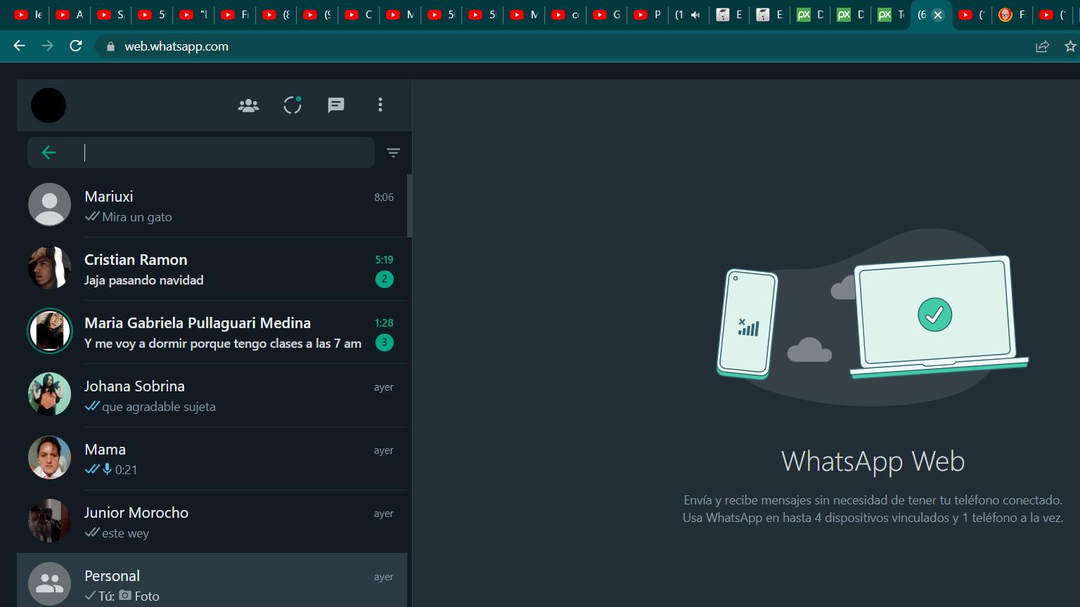
Task: Open the chat with Mama
Action: 211,459
